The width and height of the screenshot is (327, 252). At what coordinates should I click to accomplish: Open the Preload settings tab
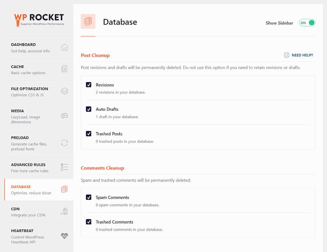(39, 143)
